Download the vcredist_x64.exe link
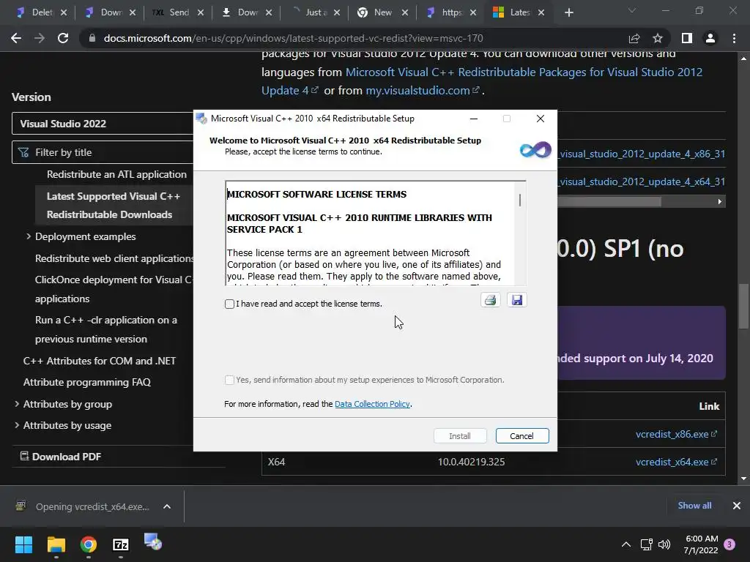 point(676,462)
